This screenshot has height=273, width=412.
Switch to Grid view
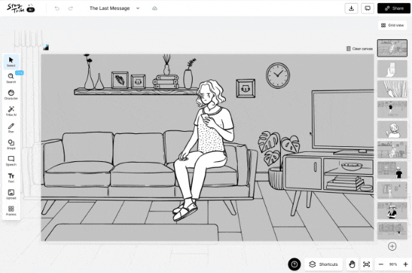coord(393,25)
